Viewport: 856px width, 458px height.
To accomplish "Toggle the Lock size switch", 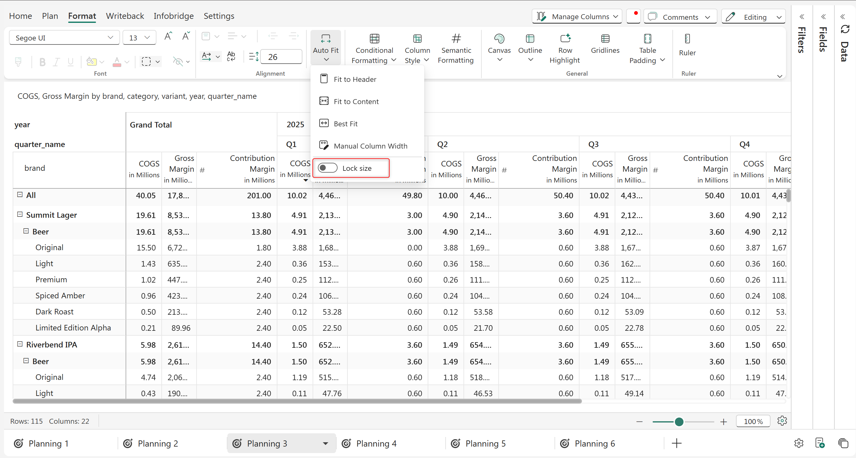I will coord(327,168).
